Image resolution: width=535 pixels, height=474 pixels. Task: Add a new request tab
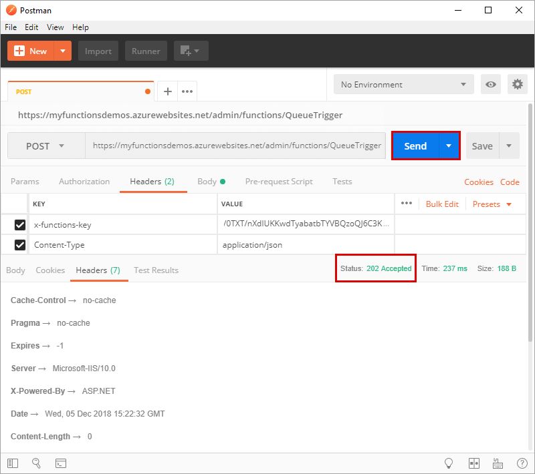click(x=168, y=91)
